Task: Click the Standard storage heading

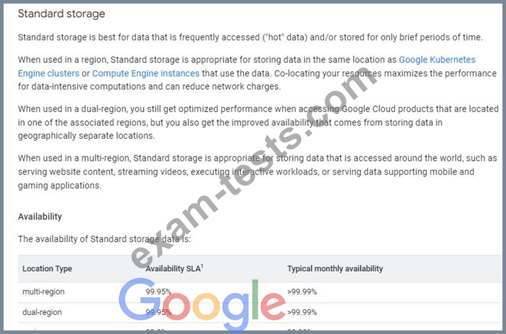Action: click(62, 13)
